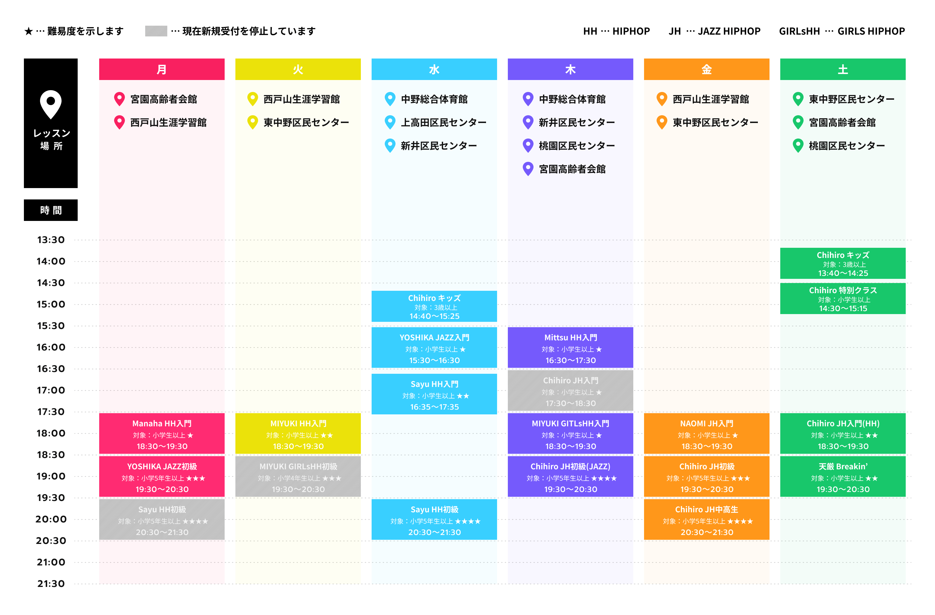Click the 天厳 Breakin' Saturday lesson
The height and width of the screenshot is (615, 935).
843,476
